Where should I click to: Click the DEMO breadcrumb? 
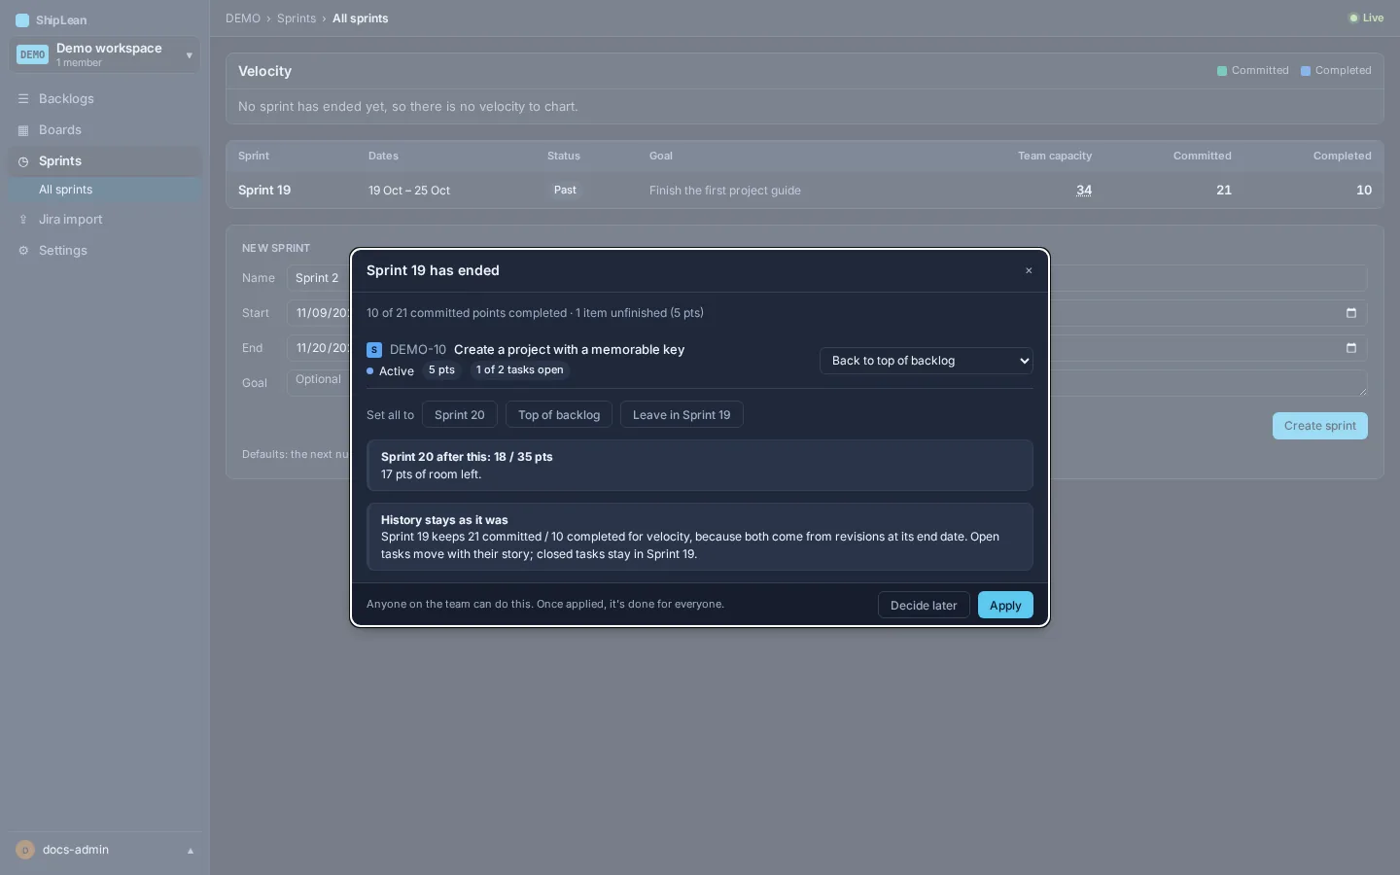point(243,18)
